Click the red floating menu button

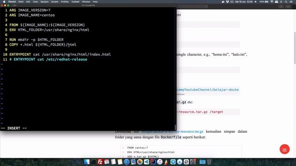(284, 149)
